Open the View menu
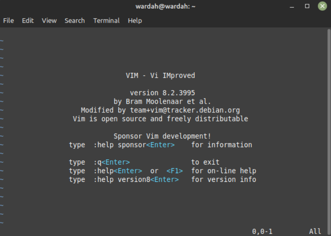The height and width of the screenshot is (236, 331). click(x=49, y=21)
